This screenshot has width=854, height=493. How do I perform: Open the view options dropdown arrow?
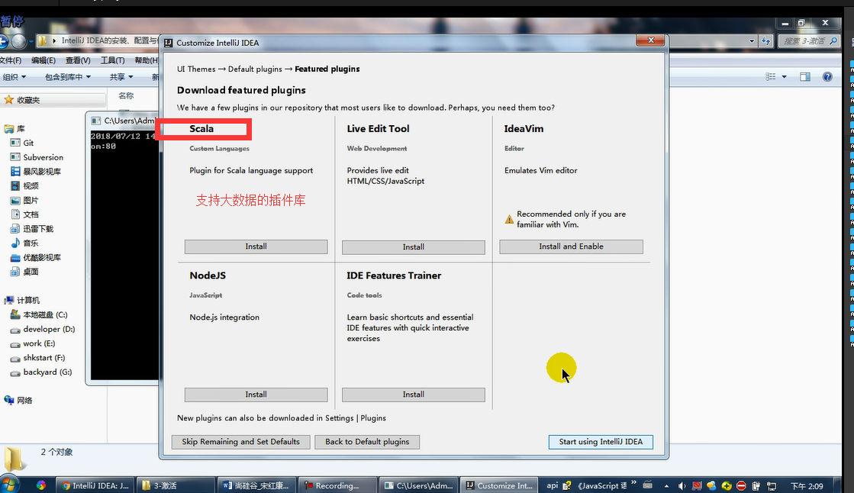785,77
